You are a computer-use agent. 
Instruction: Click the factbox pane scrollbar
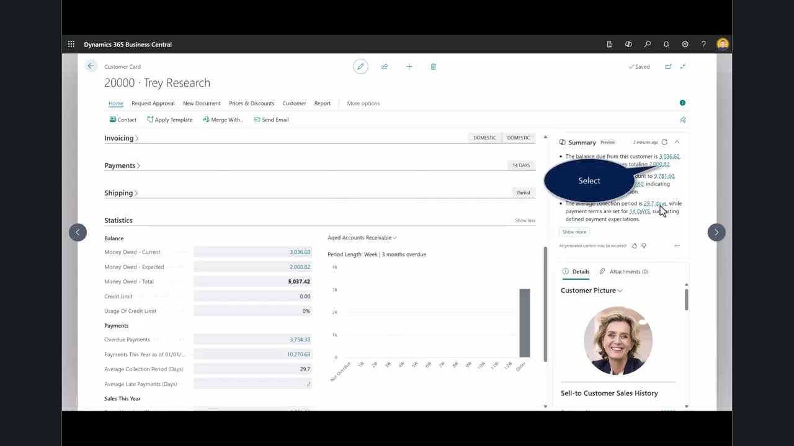(x=686, y=299)
